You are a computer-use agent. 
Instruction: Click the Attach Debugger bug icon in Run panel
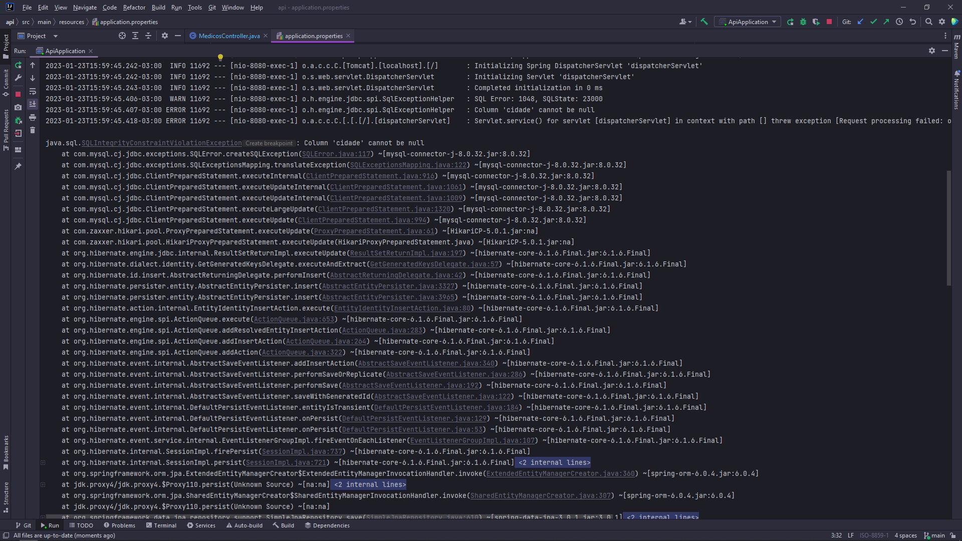[18, 120]
